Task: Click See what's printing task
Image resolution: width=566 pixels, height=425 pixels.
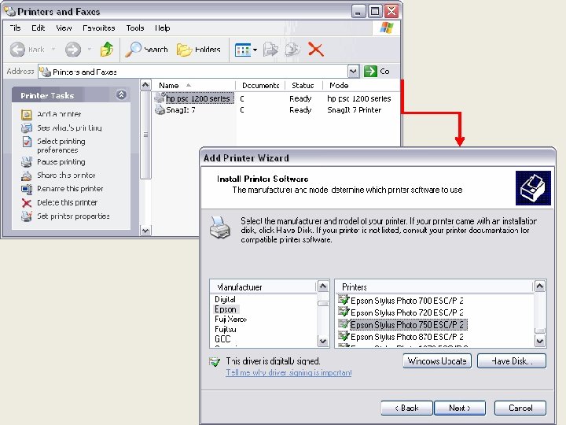Action: (69, 128)
